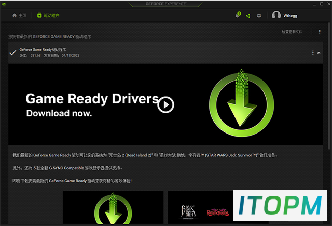Maximize the GeForce Experience window
The width and height of the screenshot is (332, 226).
[322, 4]
